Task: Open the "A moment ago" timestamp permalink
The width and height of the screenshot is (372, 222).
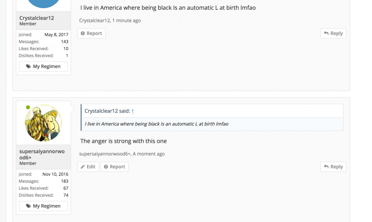Action: [149, 154]
